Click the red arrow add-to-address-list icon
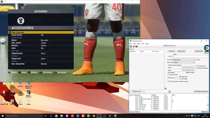The image size is (210, 118). click(165, 88)
